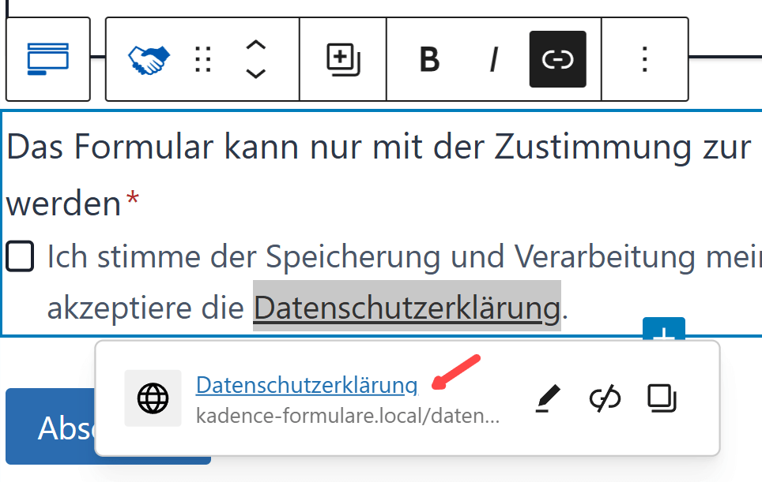Open the Datenschutzerklärung link in the popover

306,384
